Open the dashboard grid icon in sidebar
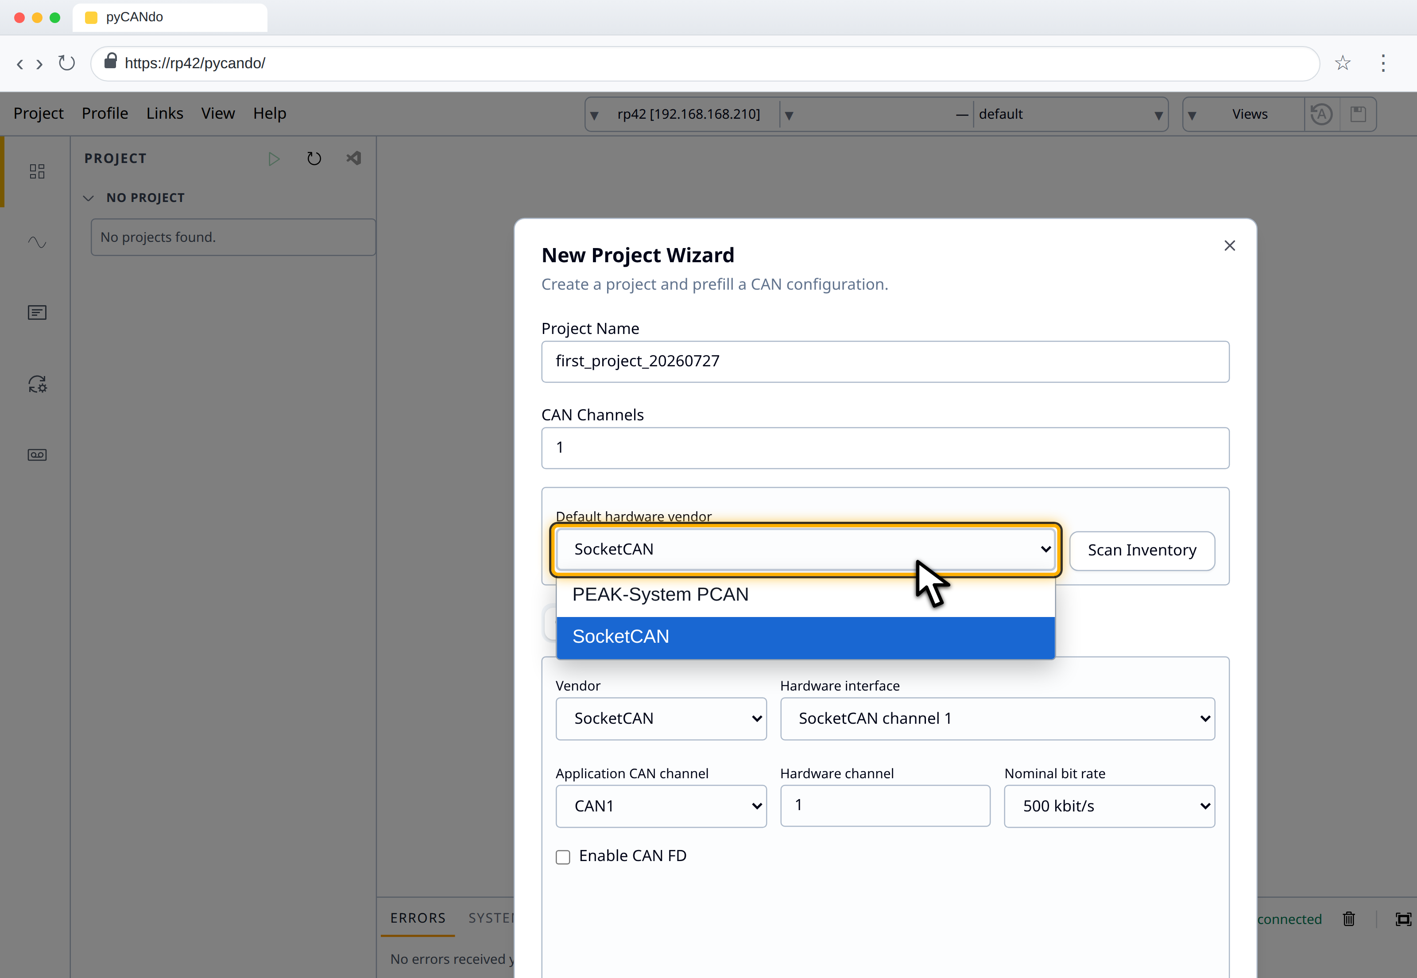 [37, 171]
